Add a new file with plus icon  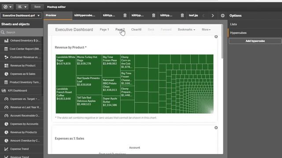pos(223,16)
